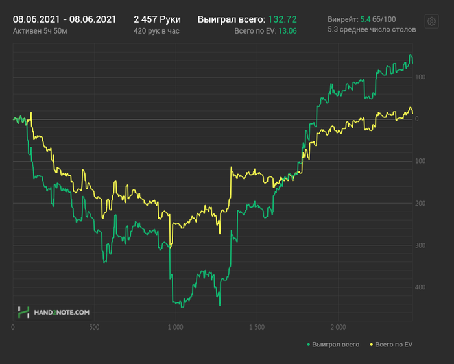The height and width of the screenshot is (364, 454).
Task: Click the '2 457 Руки' hands count
Action: (x=157, y=19)
